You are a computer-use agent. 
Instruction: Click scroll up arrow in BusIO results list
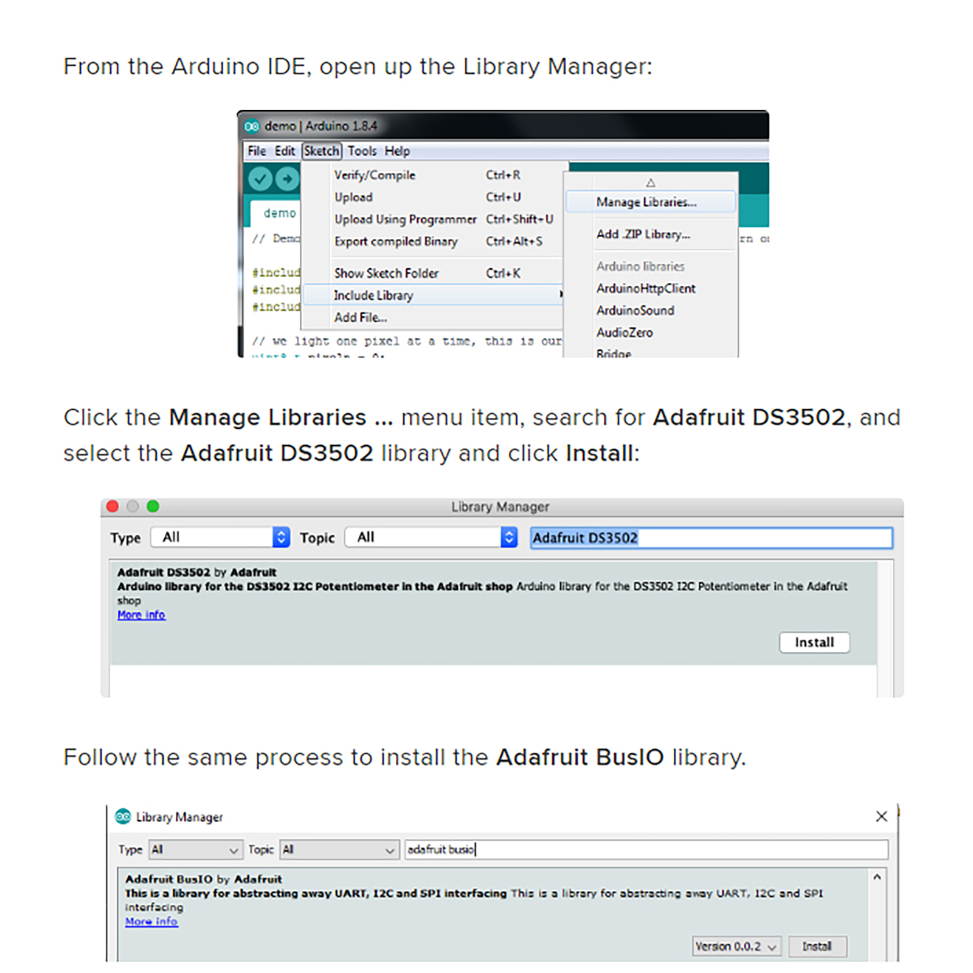coord(877,877)
